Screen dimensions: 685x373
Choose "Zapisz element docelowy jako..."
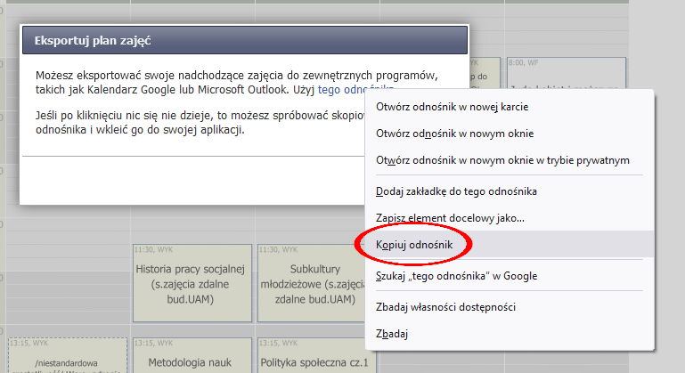point(450,217)
